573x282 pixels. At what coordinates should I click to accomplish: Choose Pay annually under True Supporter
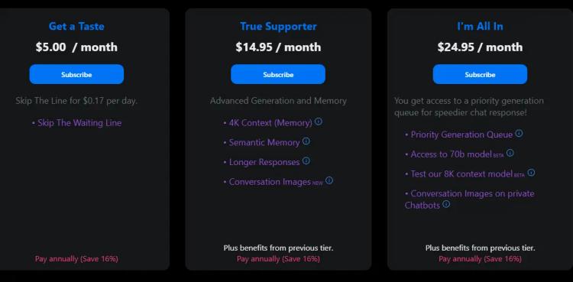tap(278, 258)
